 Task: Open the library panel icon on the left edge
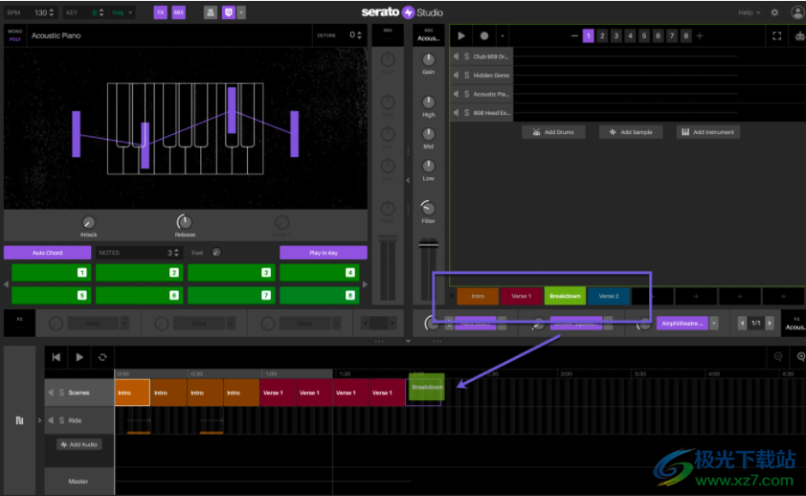pyautogui.click(x=19, y=420)
